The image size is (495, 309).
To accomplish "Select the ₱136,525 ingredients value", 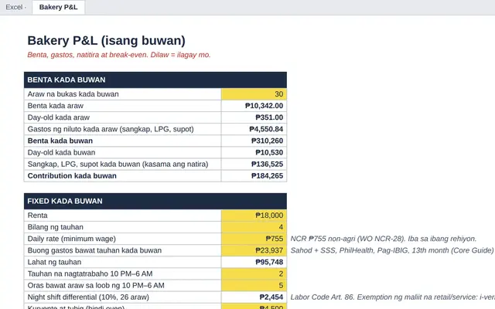I will (x=254, y=165).
